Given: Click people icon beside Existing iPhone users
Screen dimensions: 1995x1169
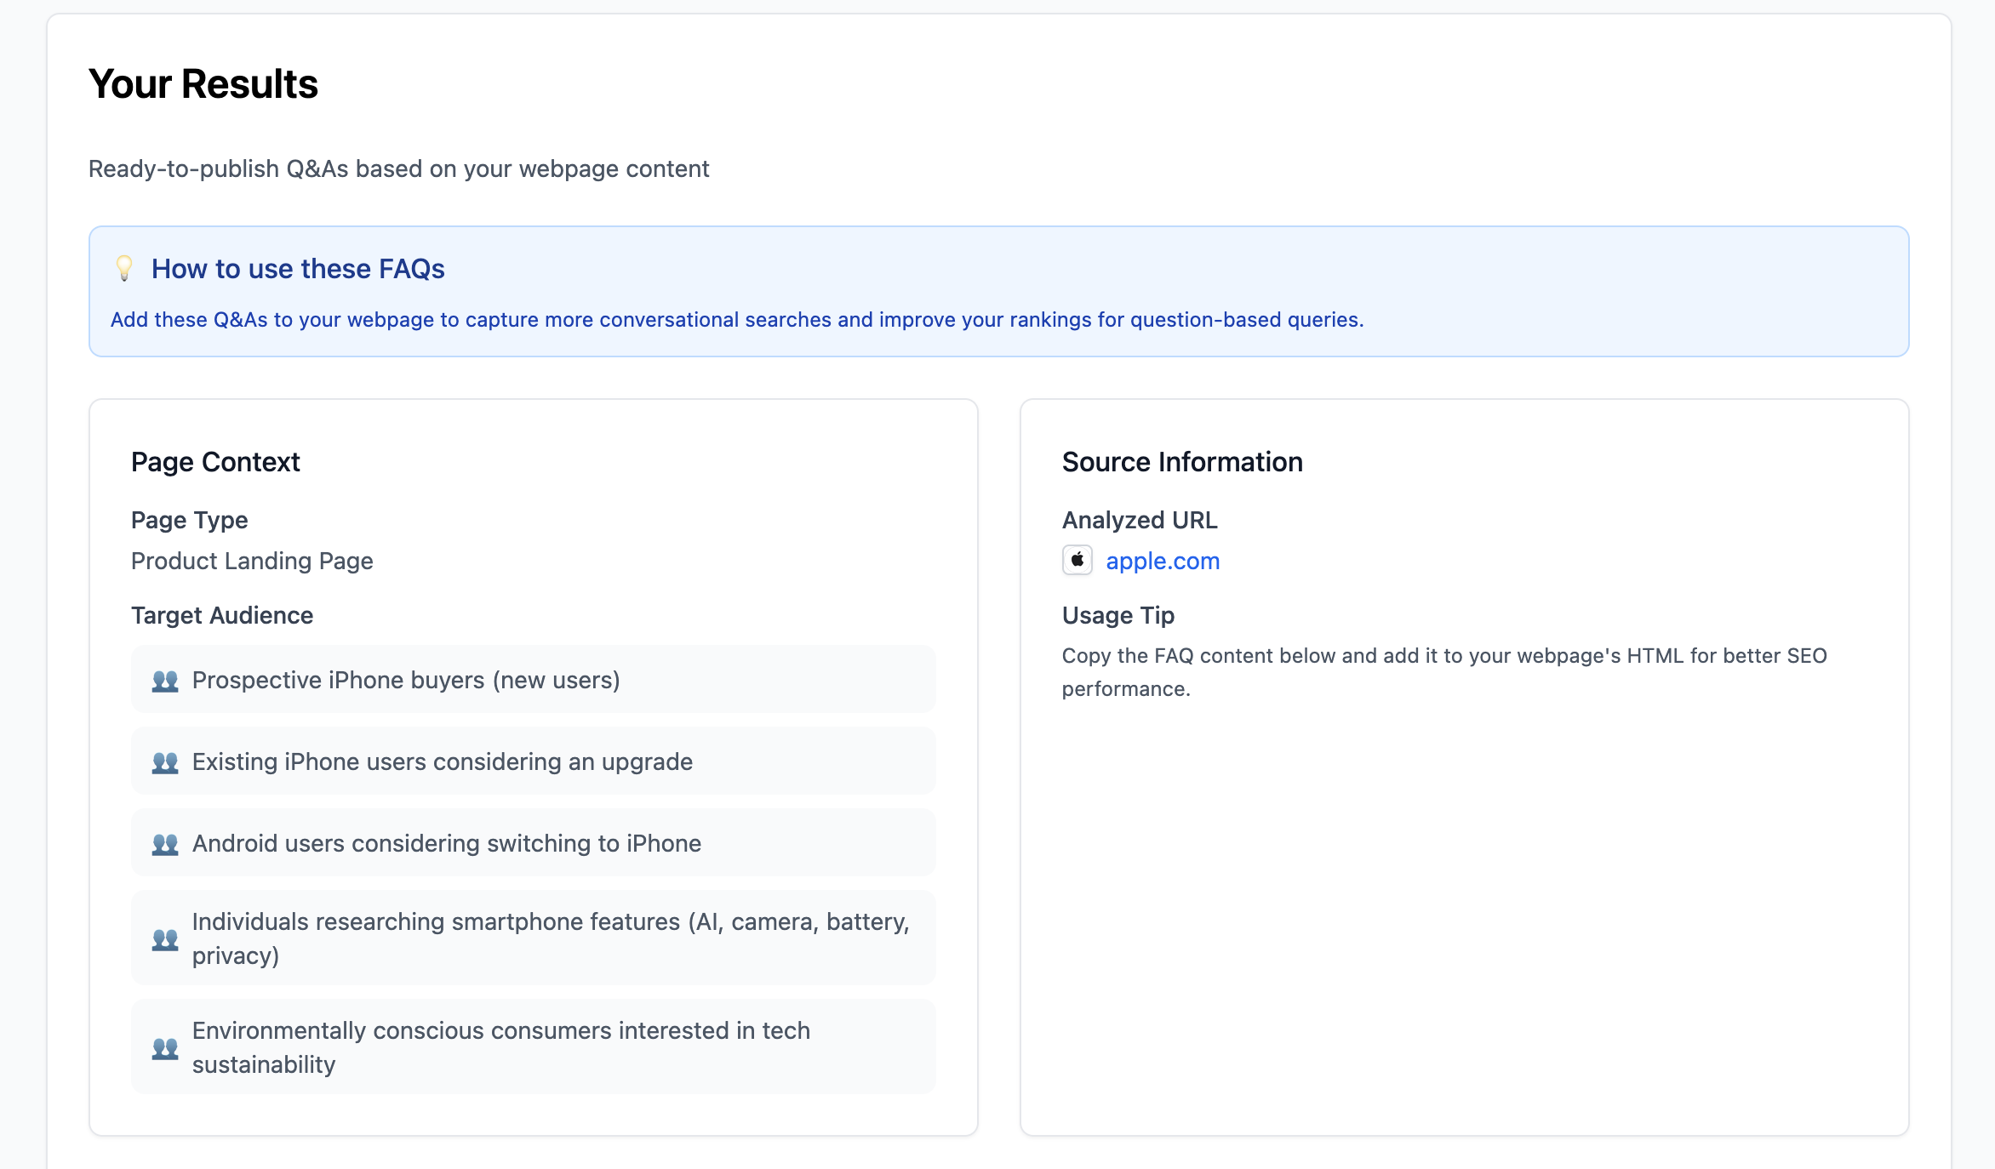Looking at the screenshot, I should (x=165, y=762).
